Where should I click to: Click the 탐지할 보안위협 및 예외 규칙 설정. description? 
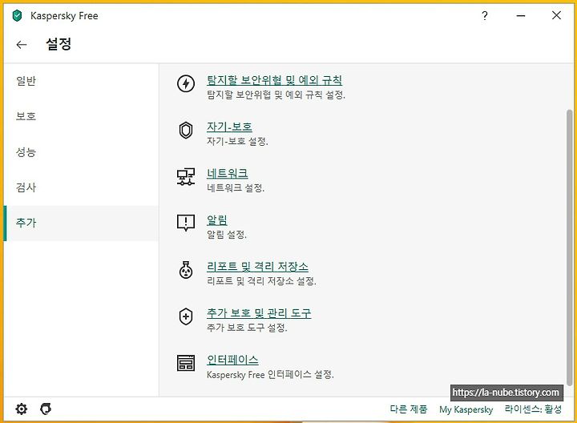[x=276, y=95]
